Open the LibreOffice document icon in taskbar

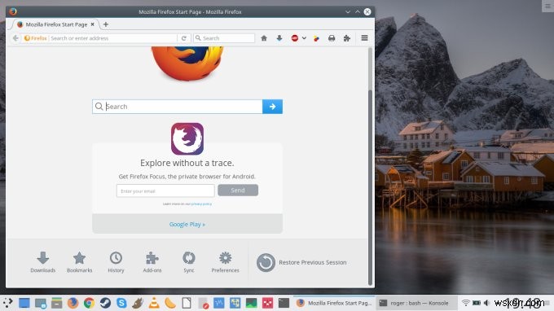pyautogui.click(x=187, y=303)
